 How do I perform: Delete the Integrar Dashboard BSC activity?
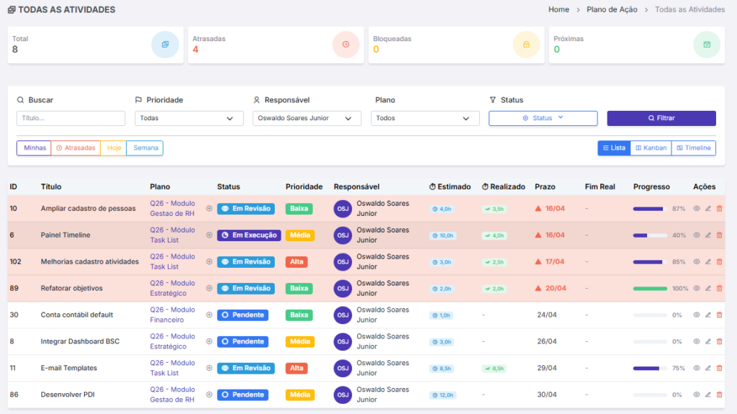coord(719,341)
